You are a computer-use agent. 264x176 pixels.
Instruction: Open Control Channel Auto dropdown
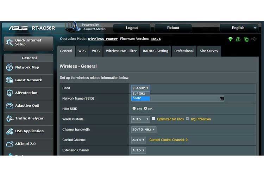tap(139, 140)
